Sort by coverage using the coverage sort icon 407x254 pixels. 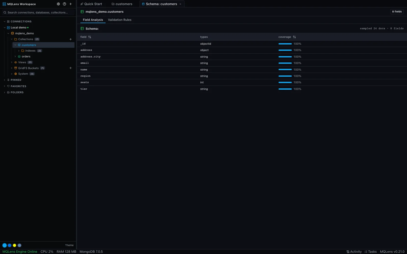(294, 37)
